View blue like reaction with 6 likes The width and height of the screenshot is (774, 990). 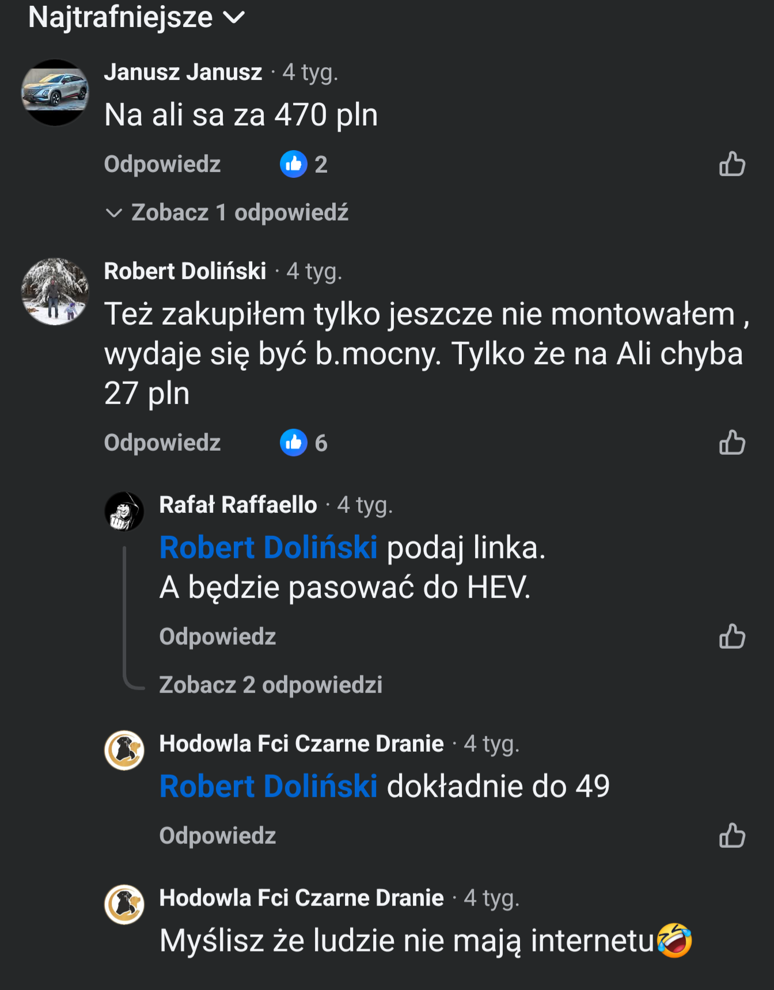coord(294,443)
